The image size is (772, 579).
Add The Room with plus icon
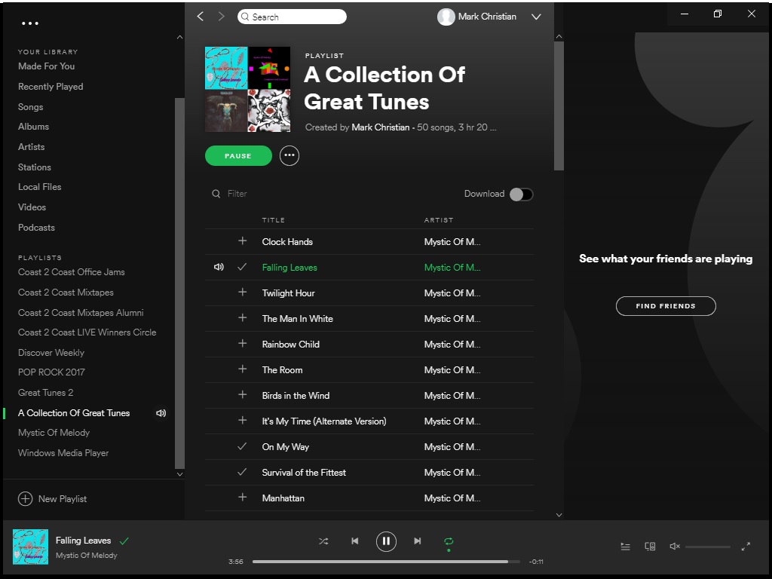[242, 369]
